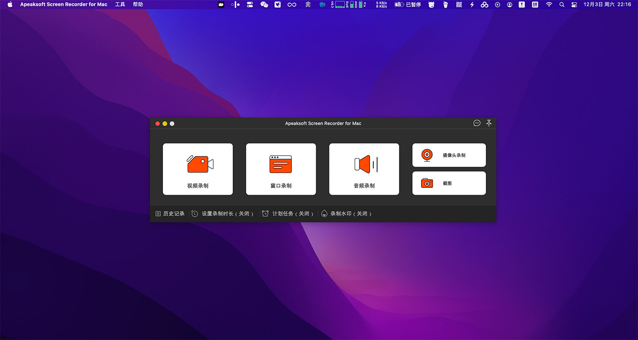Click the water-drop watermark icon

tap(325, 213)
